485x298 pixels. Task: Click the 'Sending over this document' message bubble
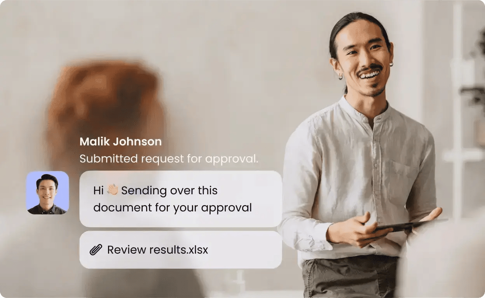click(x=181, y=199)
